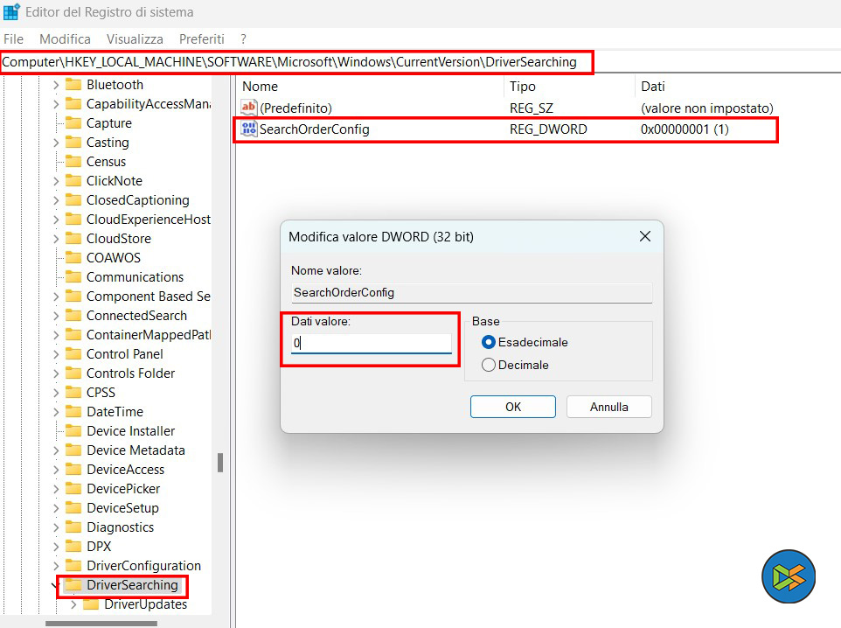The width and height of the screenshot is (841, 628).
Task: Open the File menu
Action: click(x=13, y=39)
